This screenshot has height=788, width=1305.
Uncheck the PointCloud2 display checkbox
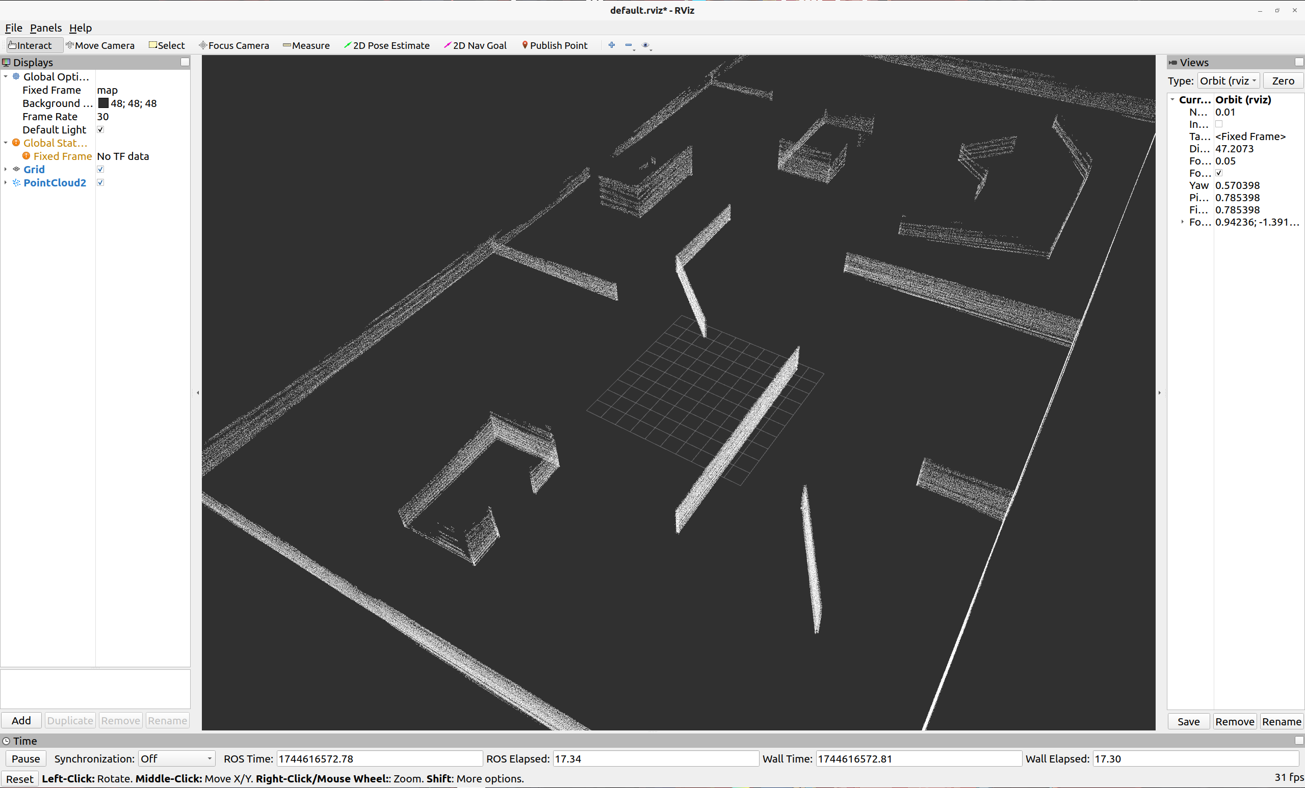pyautogui.click(x=100, y=182)
